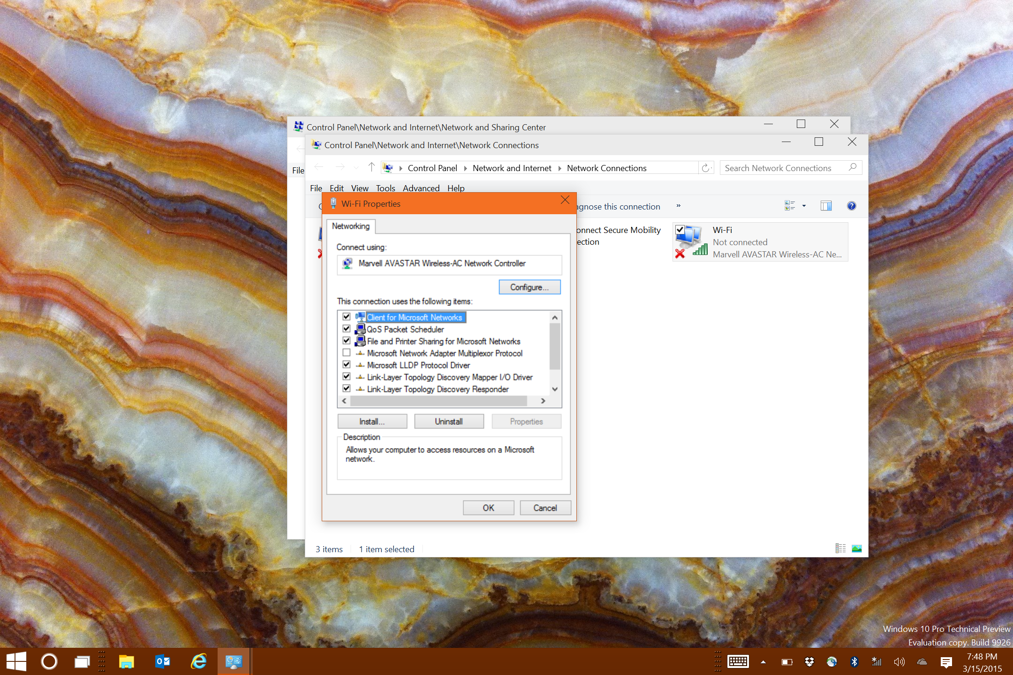Viewport: 1013px width, 675px height.
Task: Switch to large icons view in status bar
Action: pos(857,548)
